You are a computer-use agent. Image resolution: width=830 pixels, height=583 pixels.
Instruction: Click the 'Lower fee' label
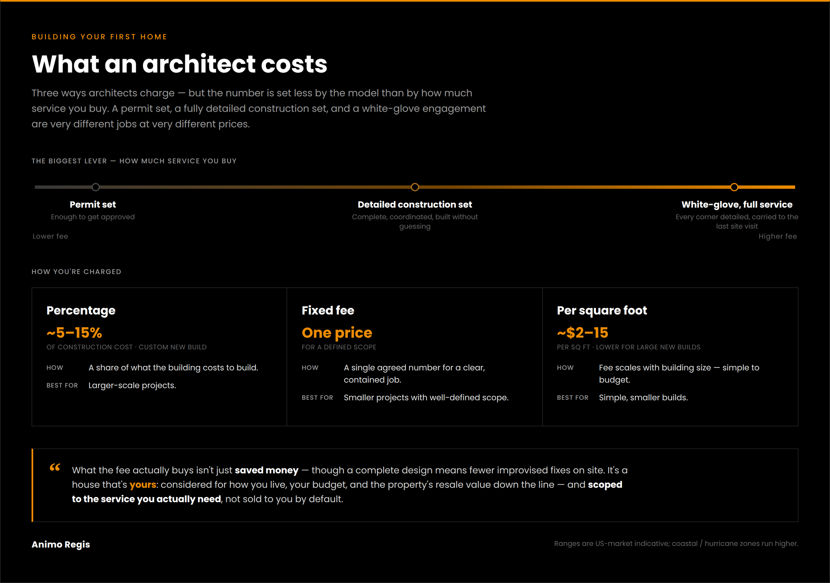pyautogui.click(x=50, y=236)
